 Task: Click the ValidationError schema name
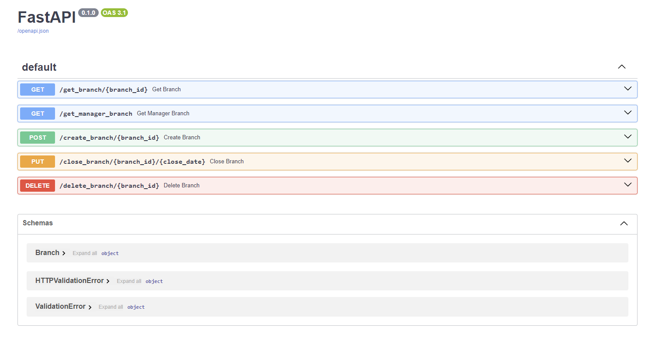[x=60, y=306]
